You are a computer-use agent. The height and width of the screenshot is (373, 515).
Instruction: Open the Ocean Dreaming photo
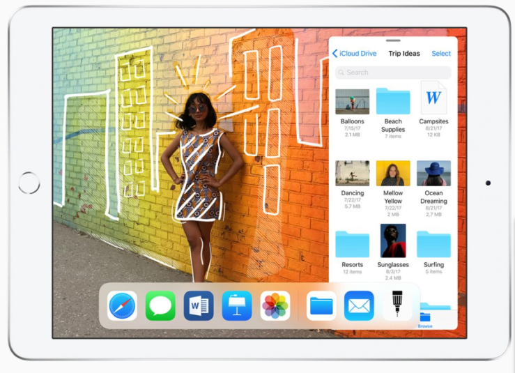(433, 173)
